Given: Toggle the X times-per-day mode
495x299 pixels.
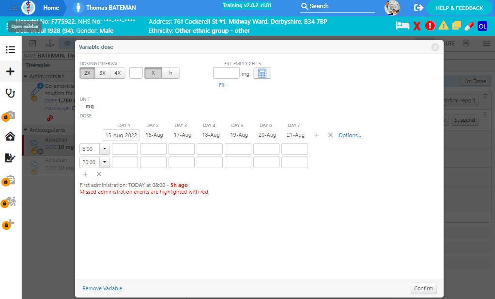Looking at the screenshot, I should point(153,73).
